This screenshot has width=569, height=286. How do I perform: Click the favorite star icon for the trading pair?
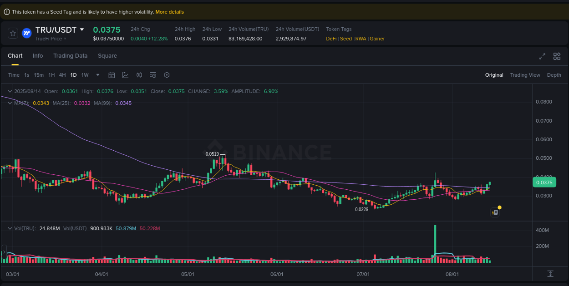[13, 33]
